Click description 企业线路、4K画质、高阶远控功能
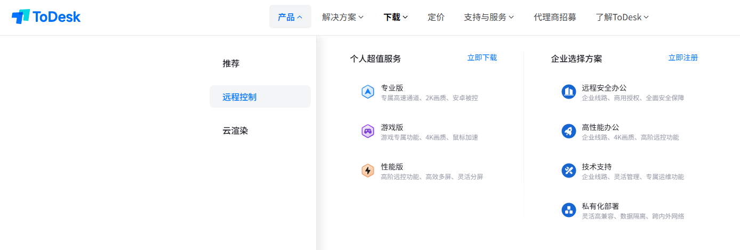This screenshot has height=250, width=740. (x=630, y=138)
